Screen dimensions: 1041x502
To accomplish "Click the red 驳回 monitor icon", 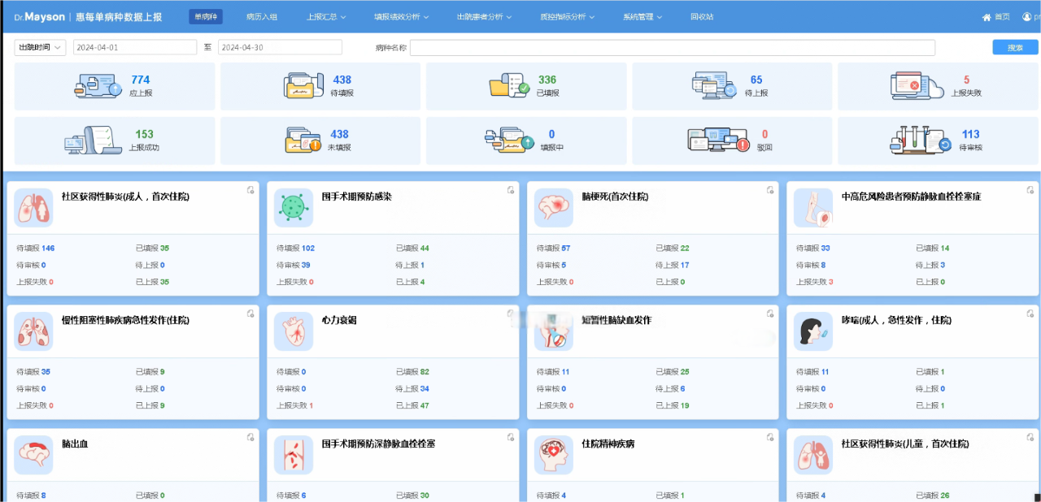I will (x=719, y=140).
